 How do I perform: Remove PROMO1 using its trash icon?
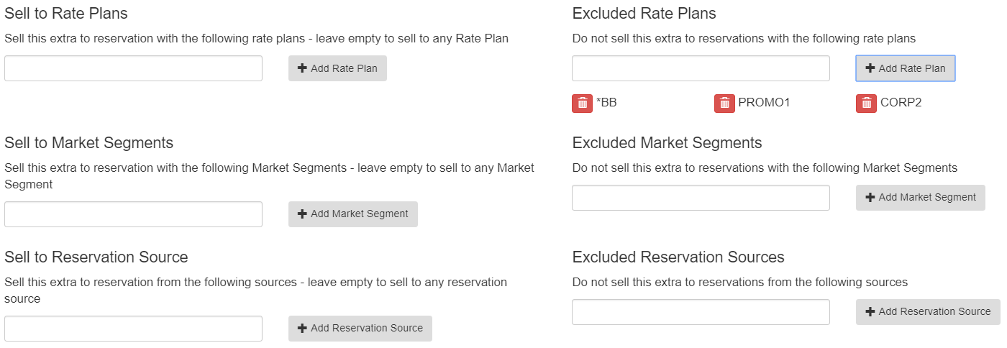pyautogui.click(x=724, y=104)
